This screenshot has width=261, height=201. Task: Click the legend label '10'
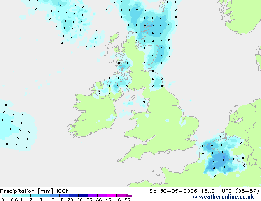pyautogui.click(x=51, y=199)
